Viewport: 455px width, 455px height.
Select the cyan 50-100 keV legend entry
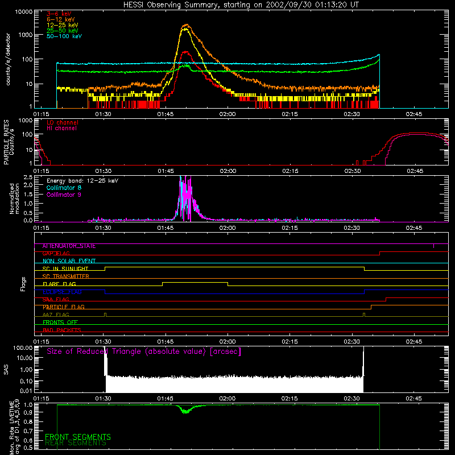pyautogui.click(x=64, y=36)
